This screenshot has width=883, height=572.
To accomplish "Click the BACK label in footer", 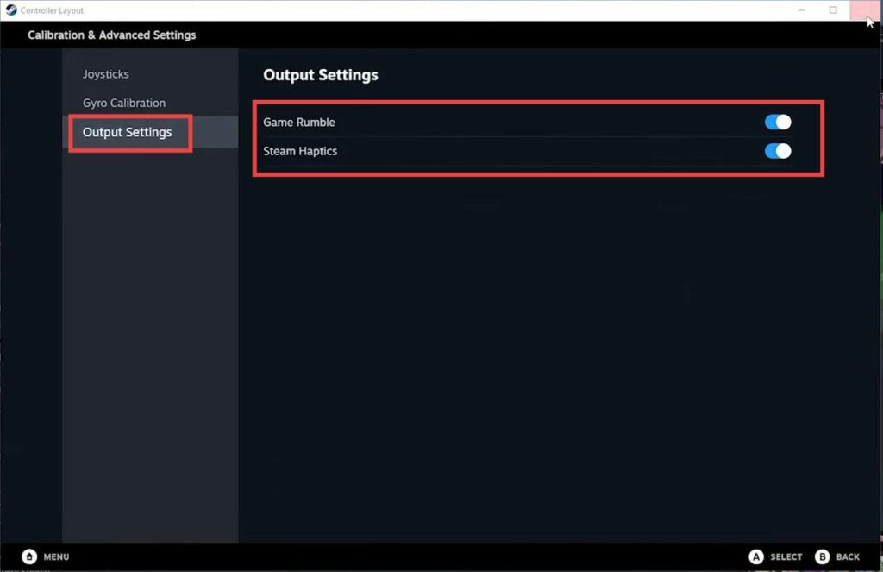I will click(848, 556).
